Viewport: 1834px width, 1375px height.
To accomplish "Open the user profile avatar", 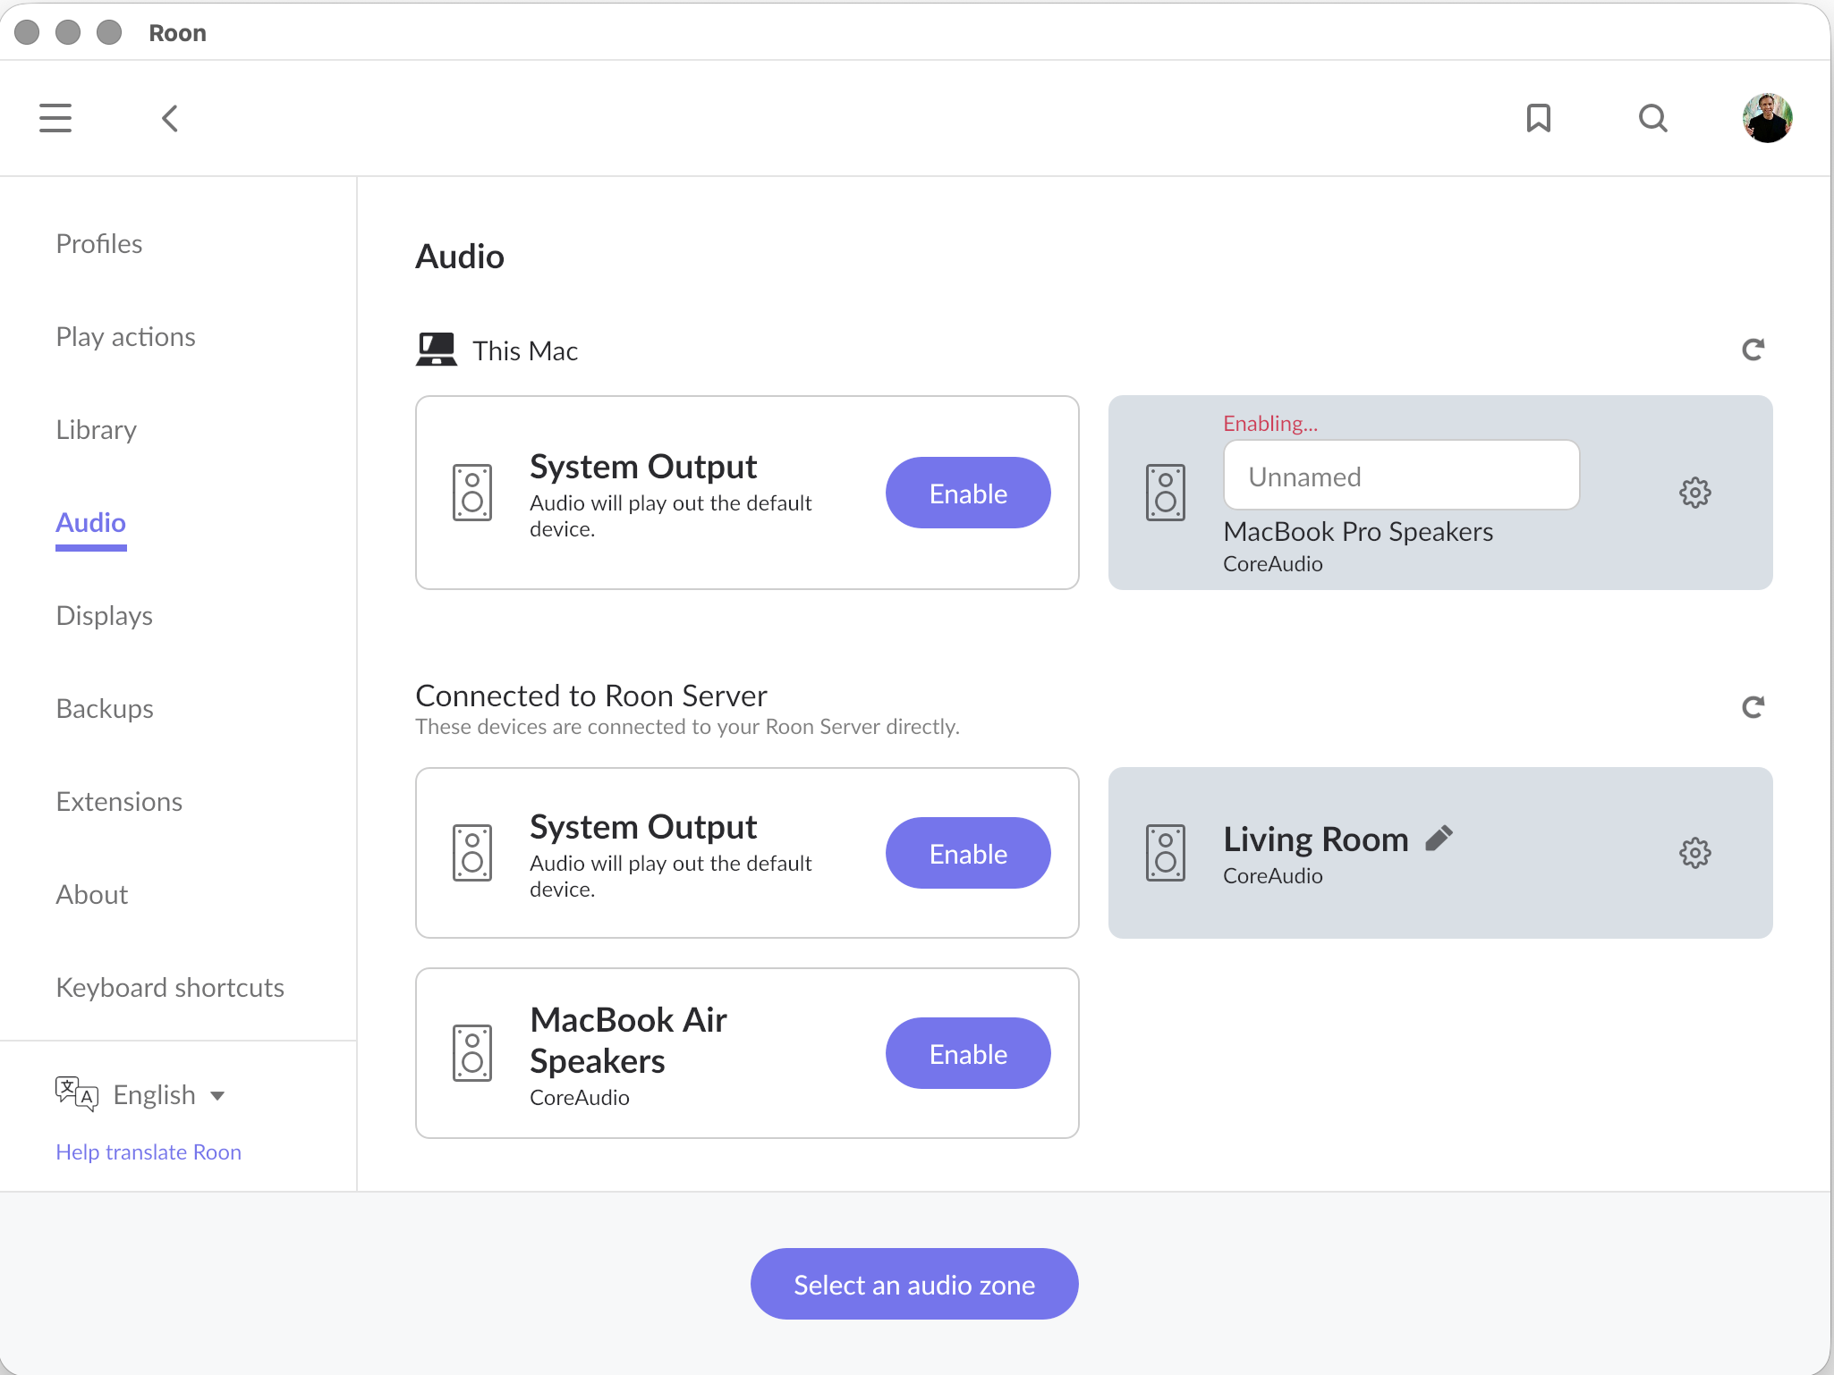I will [x=1766, y=118].
